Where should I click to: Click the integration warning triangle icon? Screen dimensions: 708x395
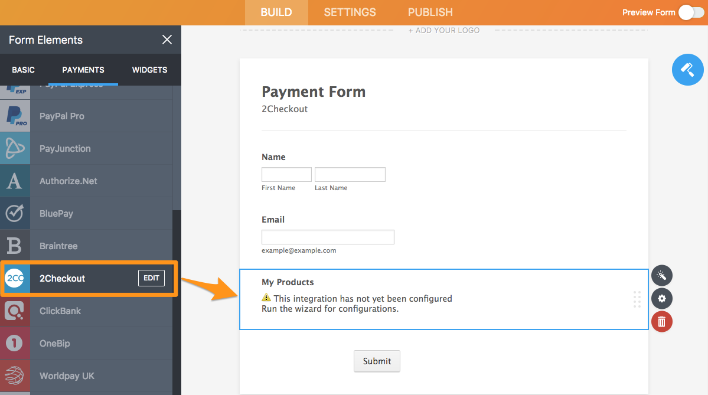click(266, 298)
